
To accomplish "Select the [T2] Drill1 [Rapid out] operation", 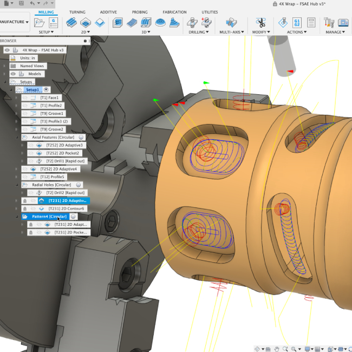I will pyautogui.click(x=57, y=161).
